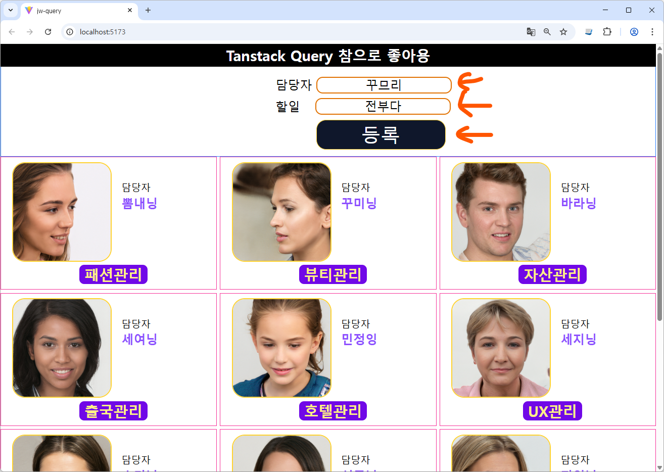
Task: Open the tab search dropdown arrow
Action: tap(10, 10)
